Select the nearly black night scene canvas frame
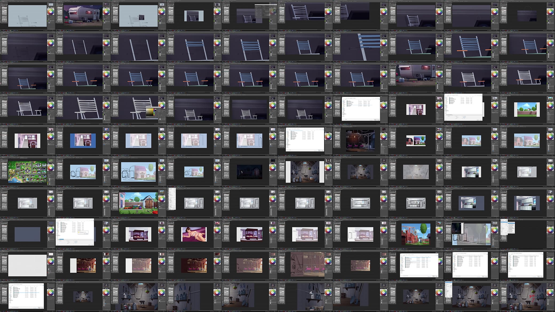Viewport: 555px width, 312px height. point(250,171)
